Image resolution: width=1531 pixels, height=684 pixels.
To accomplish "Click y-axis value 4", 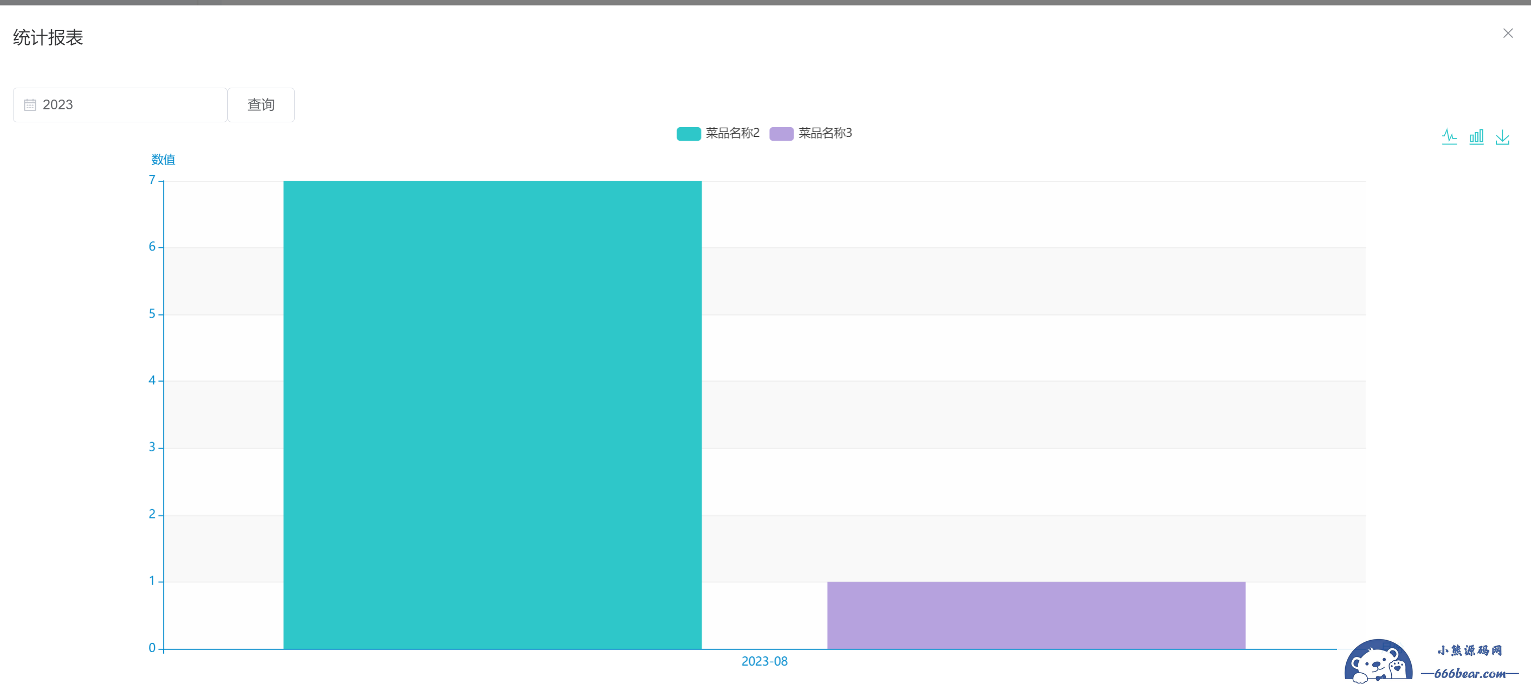I will pos(152,380).
